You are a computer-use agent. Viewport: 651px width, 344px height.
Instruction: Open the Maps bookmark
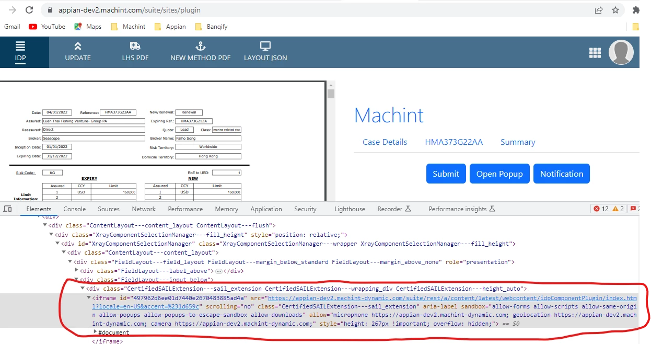tap(88, 27)
